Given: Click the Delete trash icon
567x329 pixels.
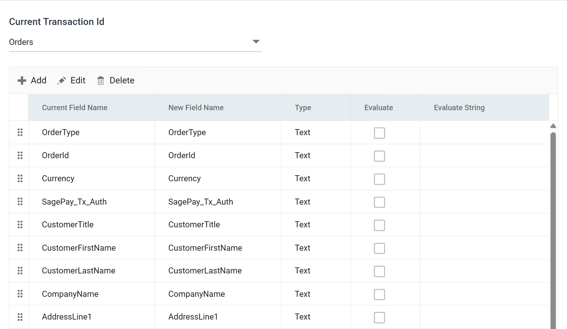Looking at the screenshot, I should (101, 81).
